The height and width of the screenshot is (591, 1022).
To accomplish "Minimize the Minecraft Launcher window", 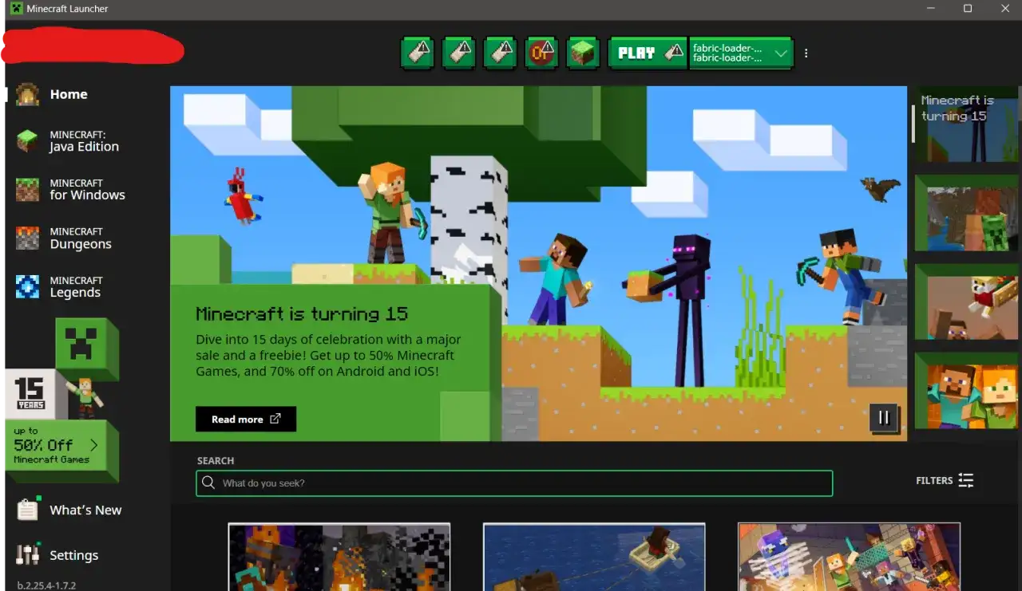I will tap(931, 8).
